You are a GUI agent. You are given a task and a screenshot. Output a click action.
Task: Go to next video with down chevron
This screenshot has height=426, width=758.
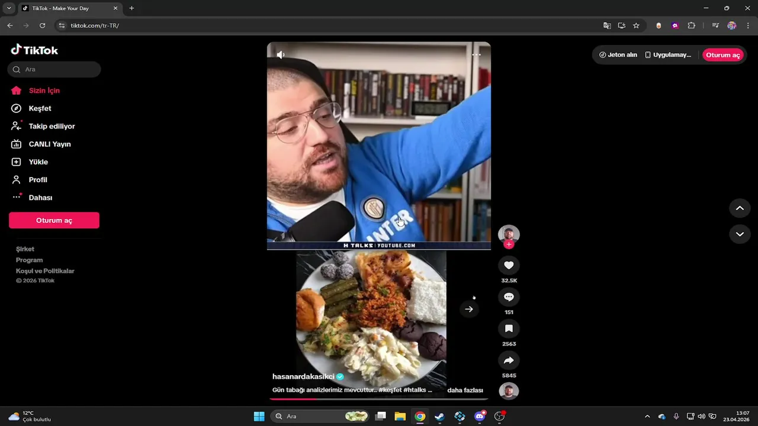tap(740, 234)
